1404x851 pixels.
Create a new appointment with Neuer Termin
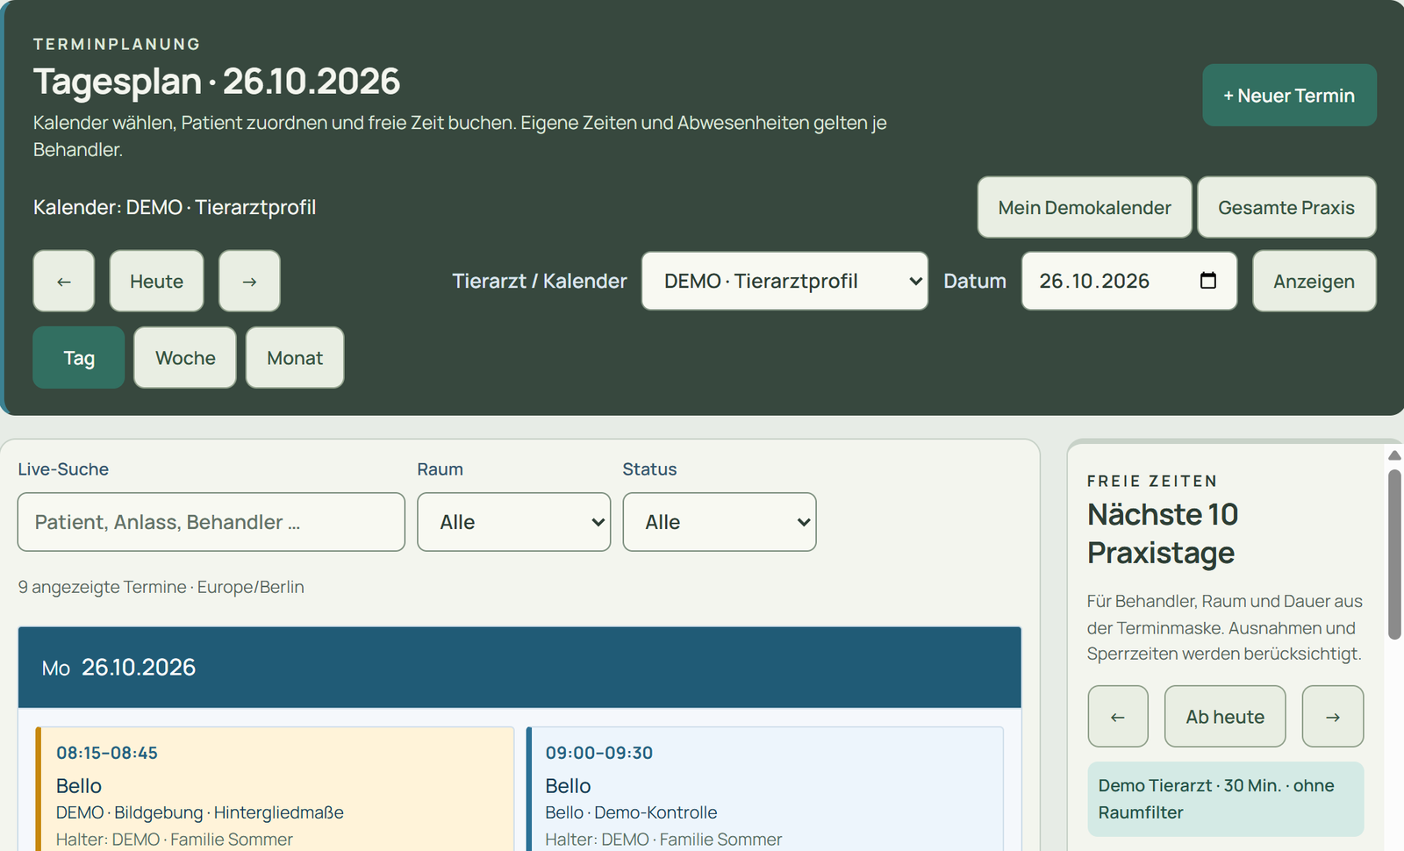(1289, 95)
